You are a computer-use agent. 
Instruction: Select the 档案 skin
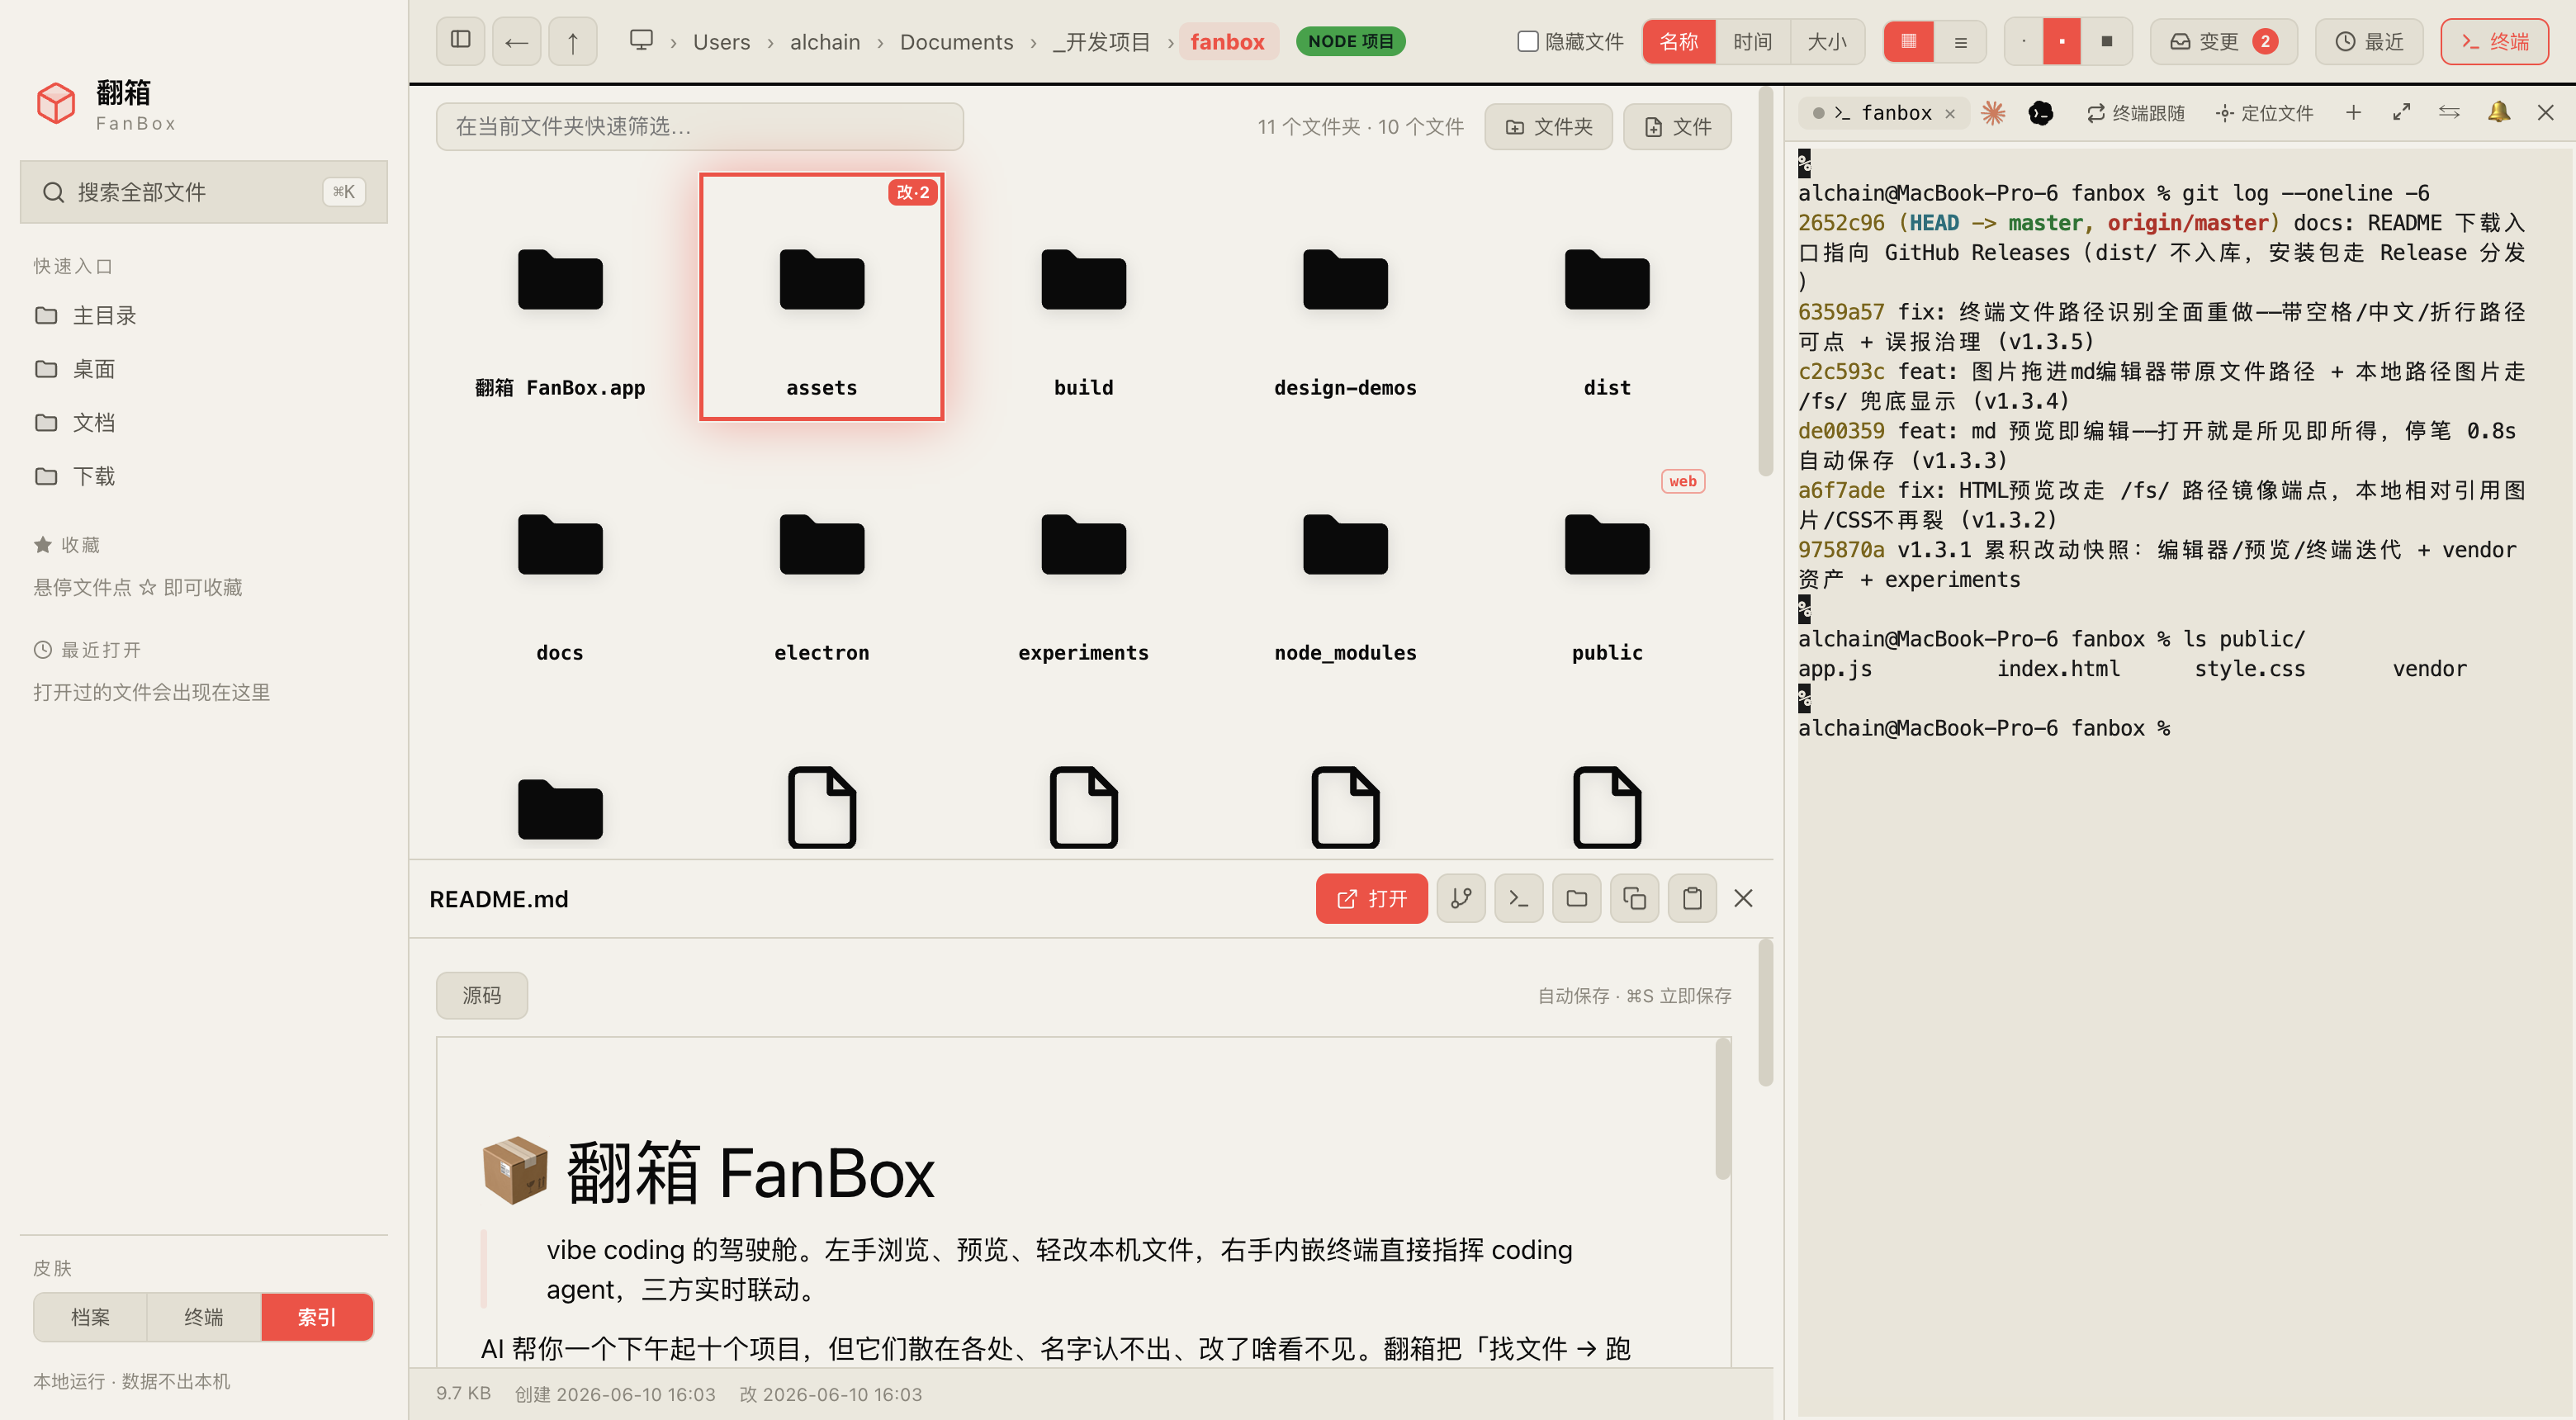point(90,1317)
